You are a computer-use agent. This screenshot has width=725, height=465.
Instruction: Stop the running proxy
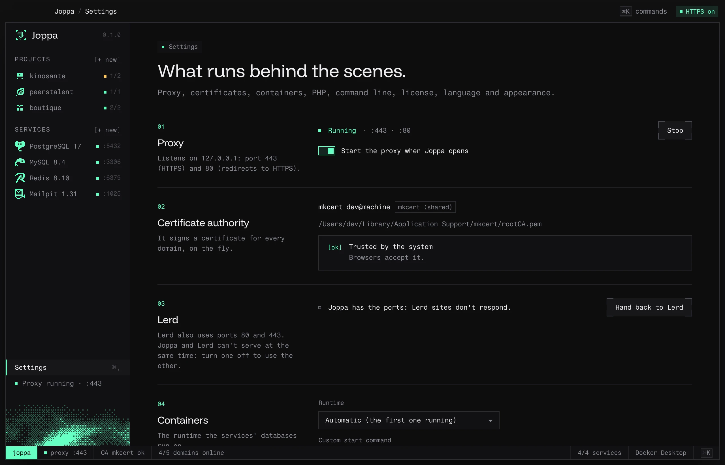[x=675, y=130]
